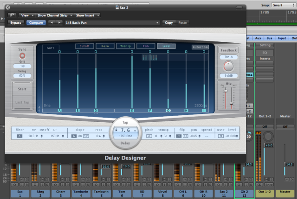Open Show Channel Strip dropdown
The image size is (297, 199).
click(x=55, y=15)
